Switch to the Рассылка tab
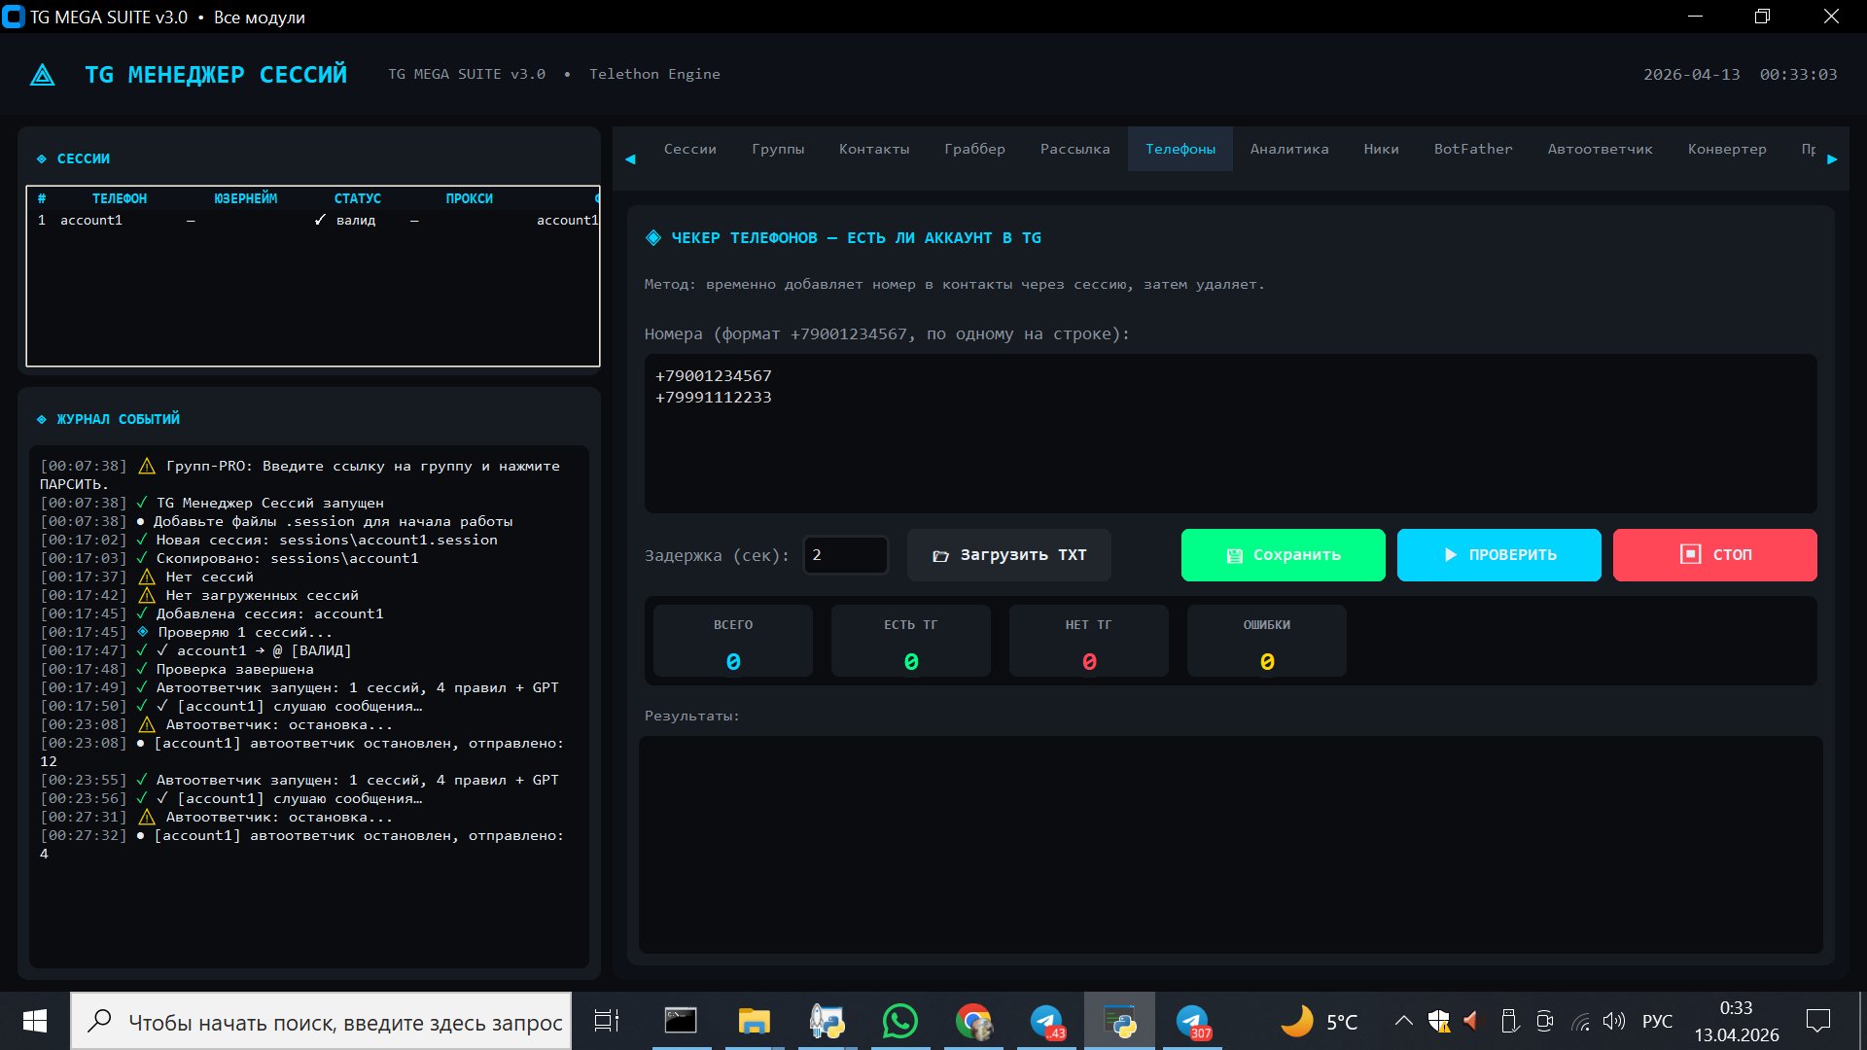 (1074, 149)
